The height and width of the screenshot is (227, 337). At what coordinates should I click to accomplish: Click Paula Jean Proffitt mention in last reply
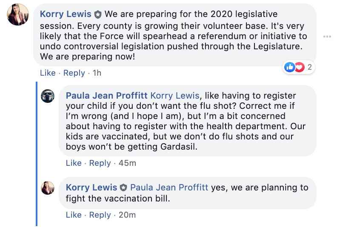coord(169,187)
